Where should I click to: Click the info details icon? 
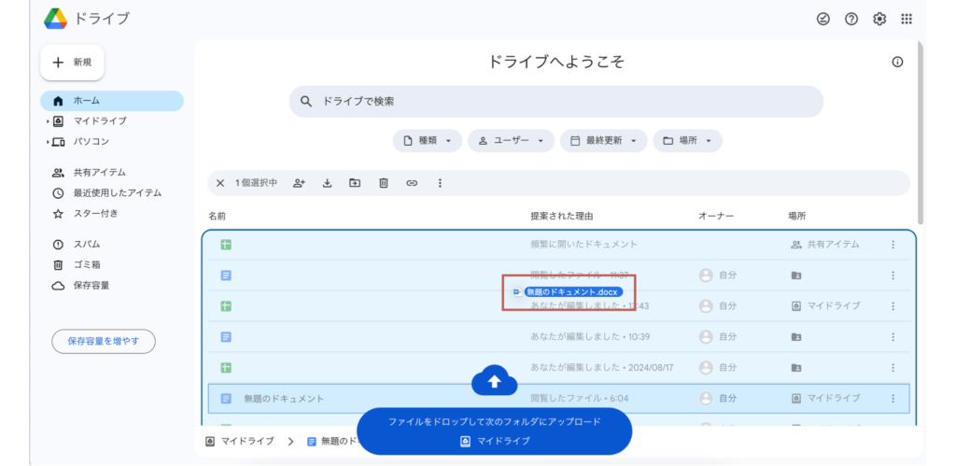897,63
